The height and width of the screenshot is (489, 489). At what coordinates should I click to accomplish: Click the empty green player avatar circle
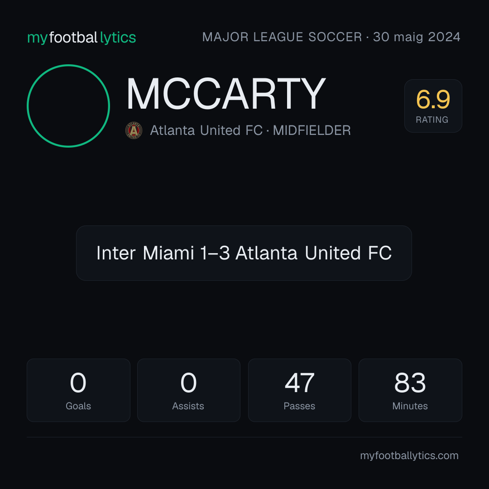click(x=68, y=106)
